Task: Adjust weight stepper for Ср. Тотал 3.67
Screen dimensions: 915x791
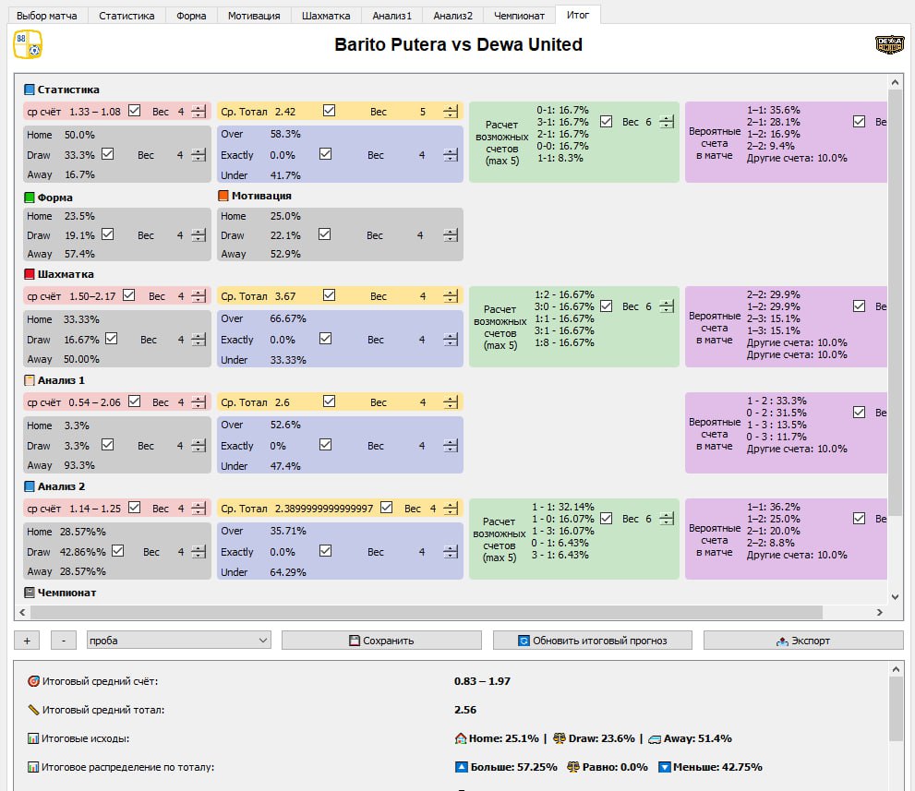Action: (451, 296)
